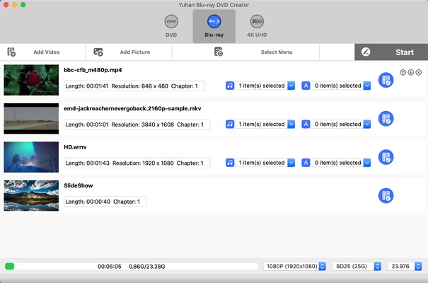Screen dimensions: 428x283
Task: Open the SlideShow edit button
Action: point(386,196)
